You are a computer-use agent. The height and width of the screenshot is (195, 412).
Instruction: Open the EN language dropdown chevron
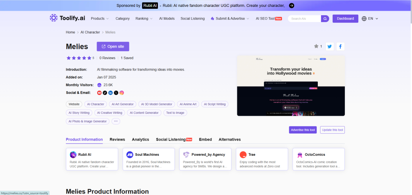(x=377, y=19)
